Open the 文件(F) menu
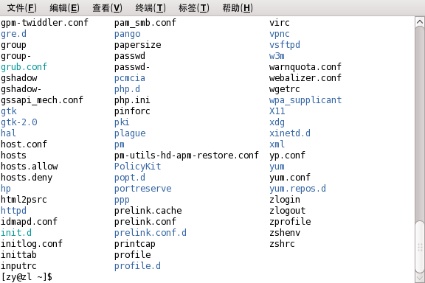 [x=21, y=8]
